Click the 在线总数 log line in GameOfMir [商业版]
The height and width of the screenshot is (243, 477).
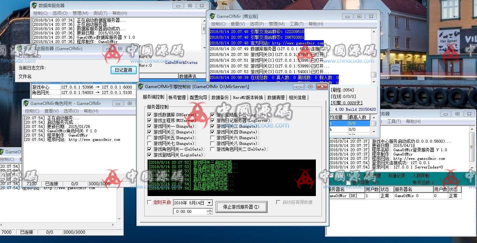(274, 78)
